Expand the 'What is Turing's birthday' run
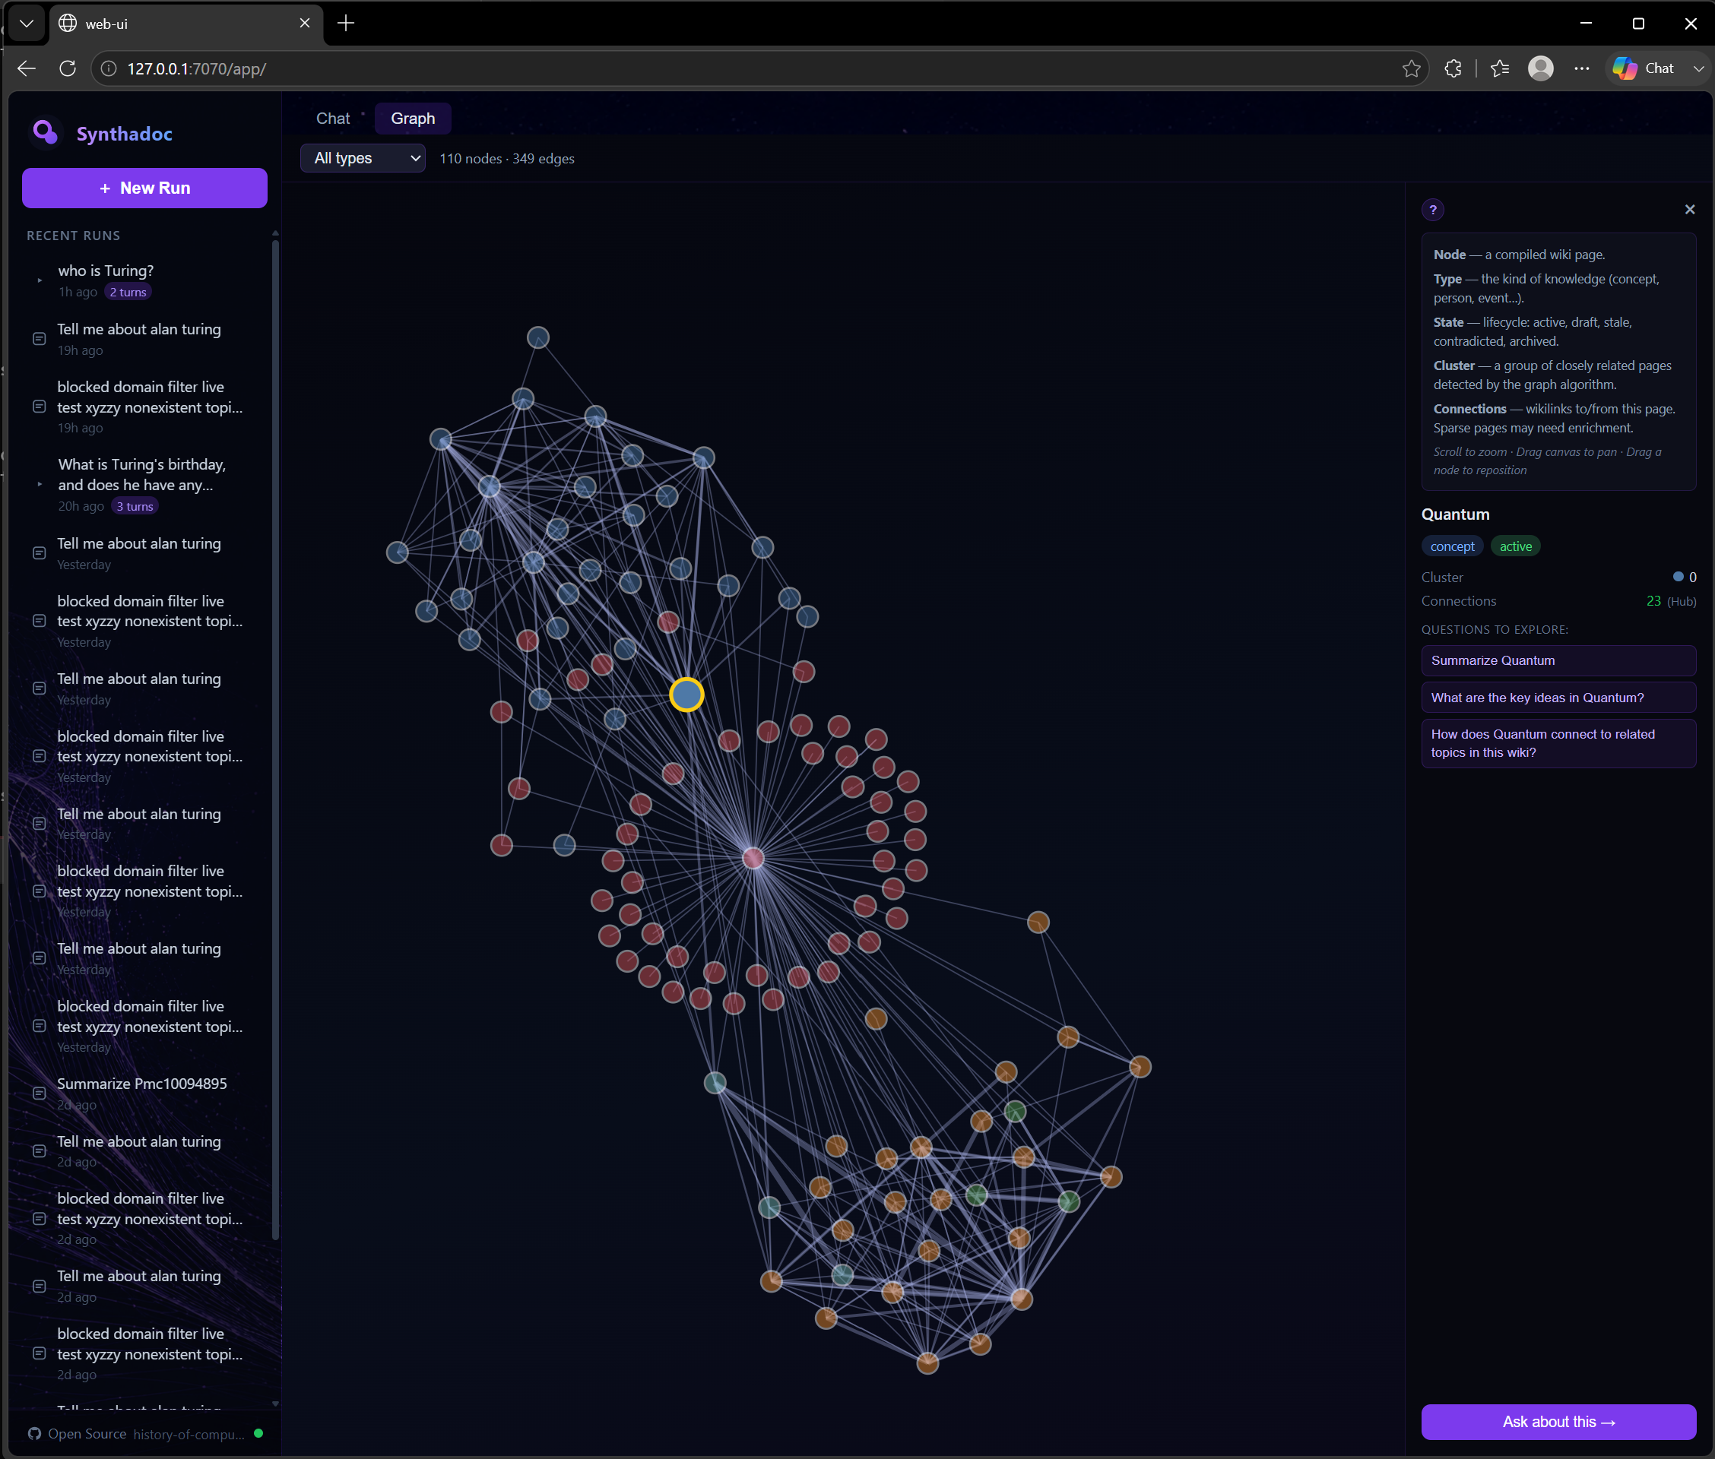The width and height of the screenshot is (1715, 1459). point(39,485)
